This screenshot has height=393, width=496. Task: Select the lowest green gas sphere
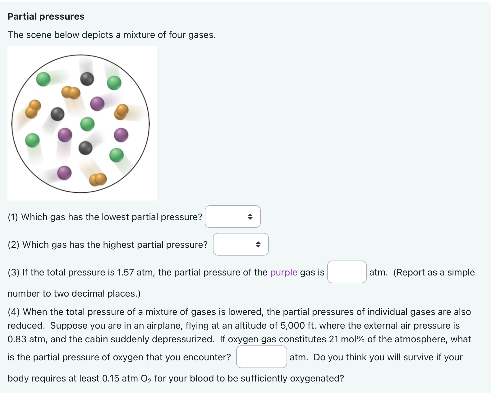(117, 155)
